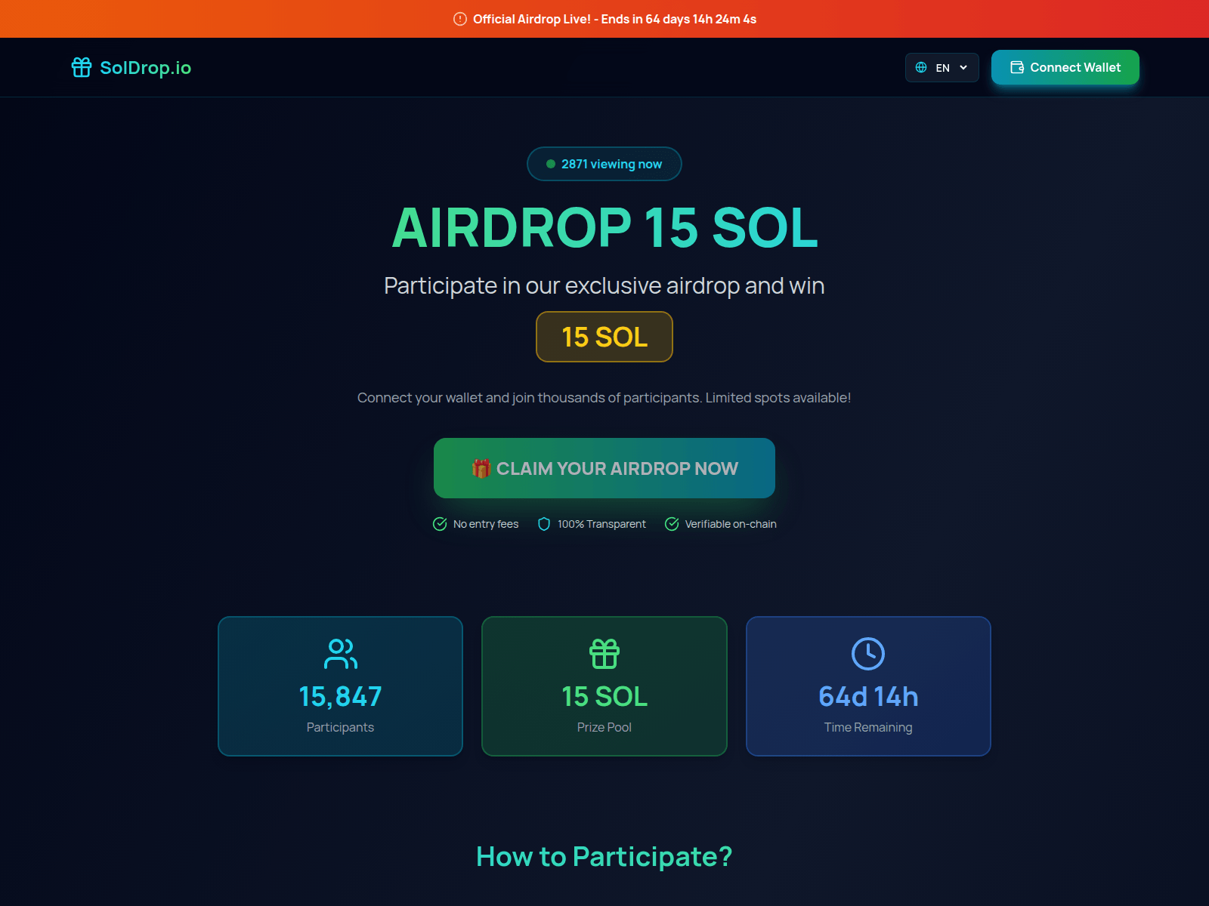Click the Official Airdrop Live banner
The image size is (1209, 906).
604,19
